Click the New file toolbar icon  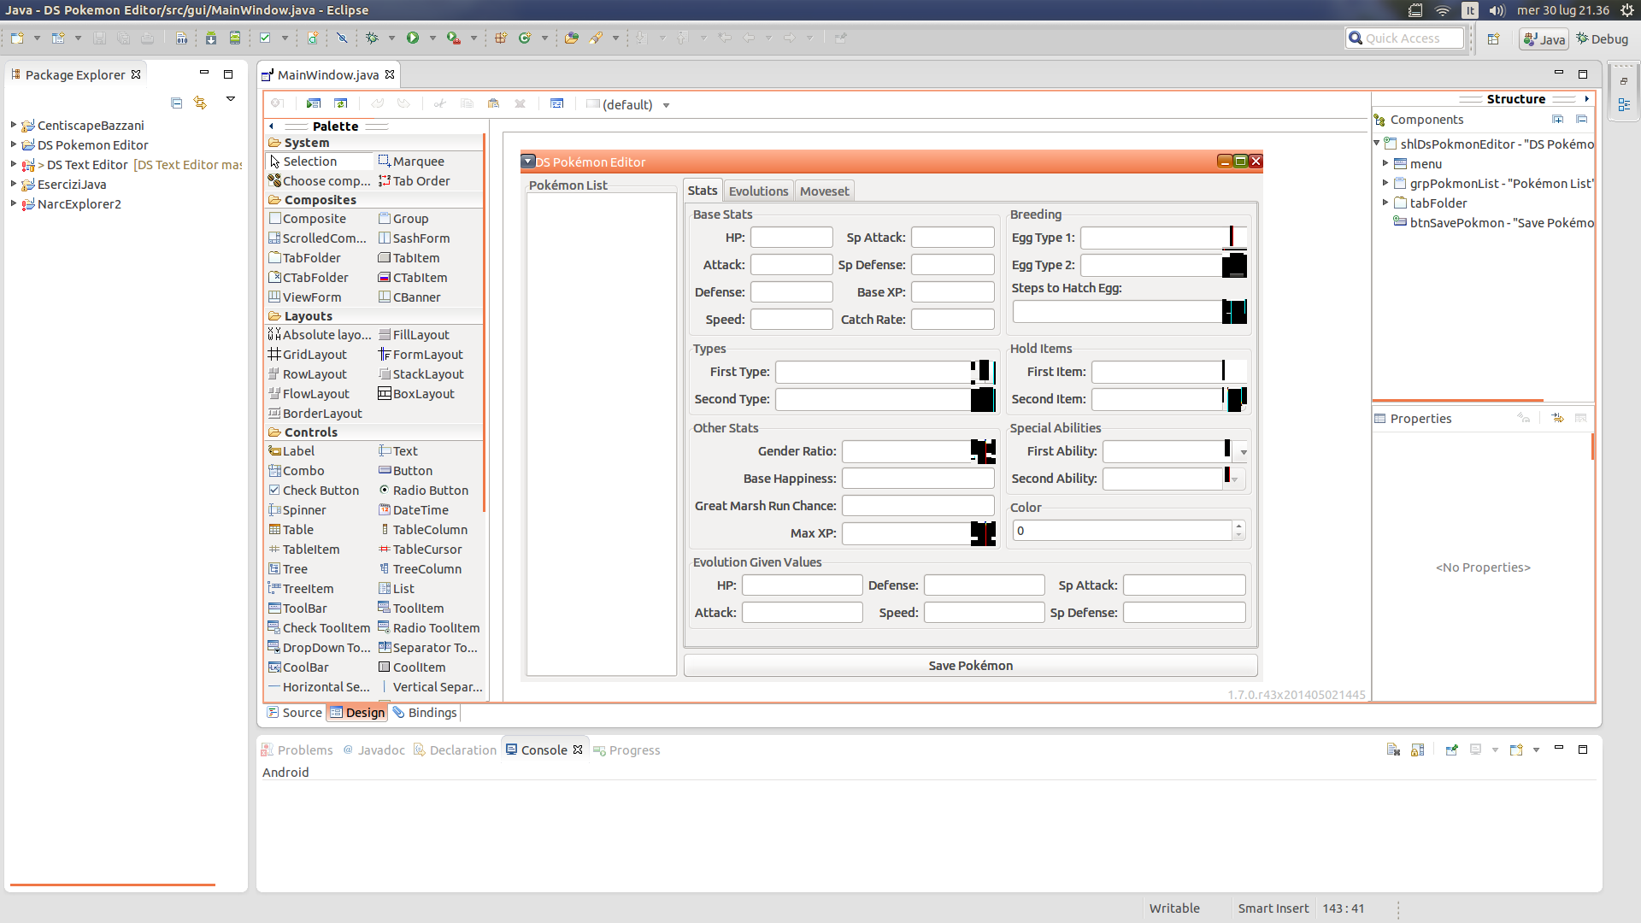click(17, 38)
